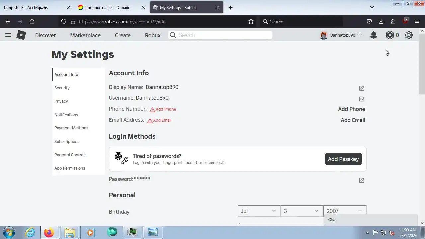Launch Internet Explorer from taskbar
This screenshot has height=239, width=425.
coord(30,232)
